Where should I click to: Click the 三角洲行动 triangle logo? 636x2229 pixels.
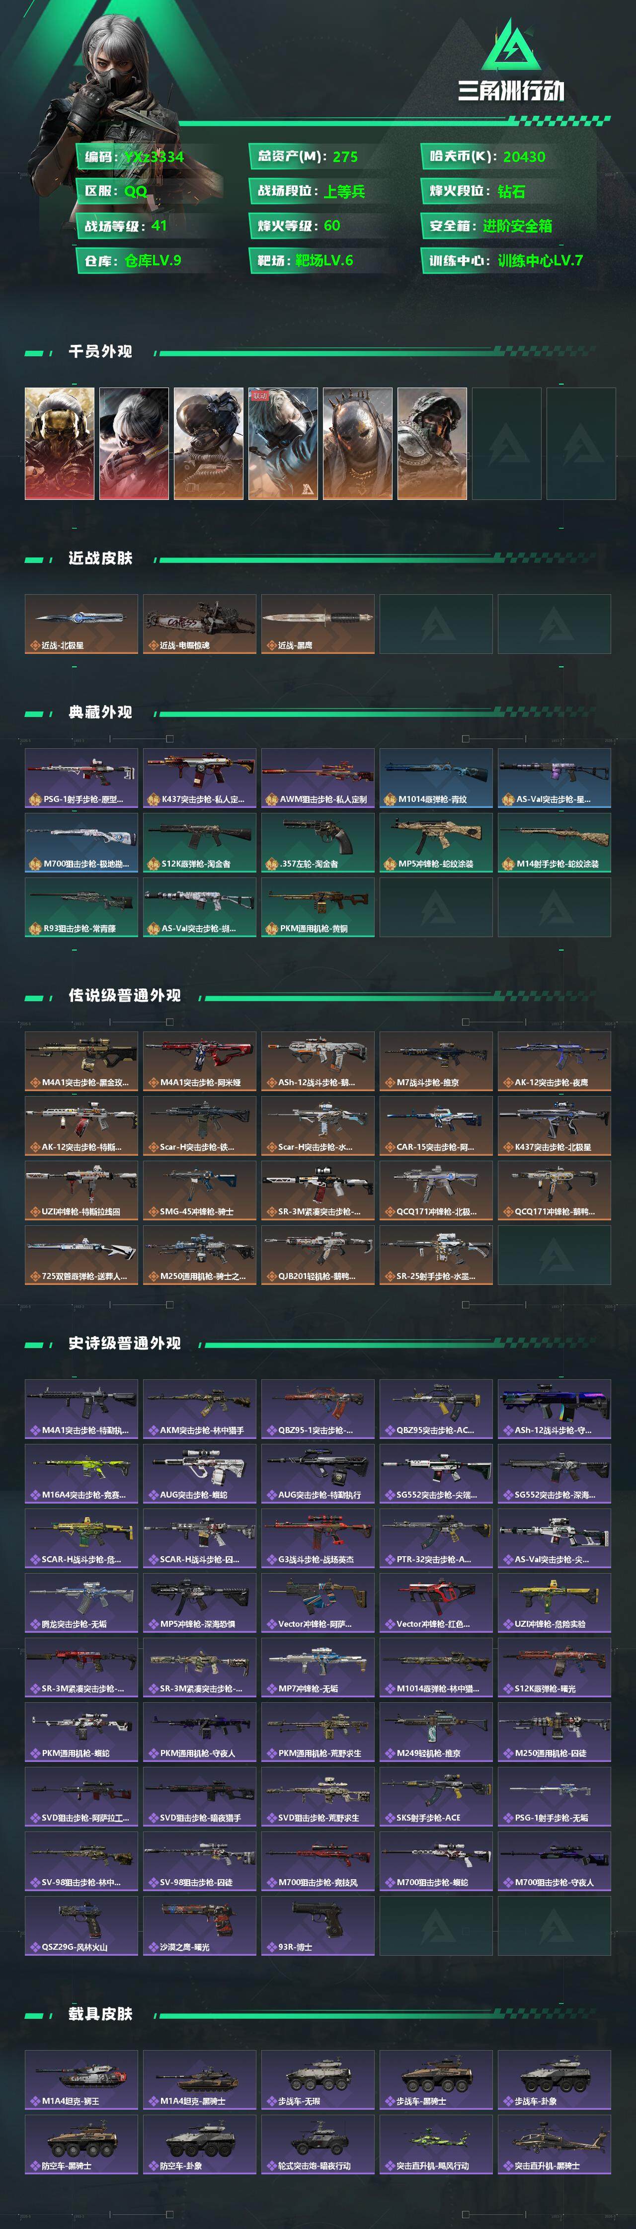coord(511,45)
